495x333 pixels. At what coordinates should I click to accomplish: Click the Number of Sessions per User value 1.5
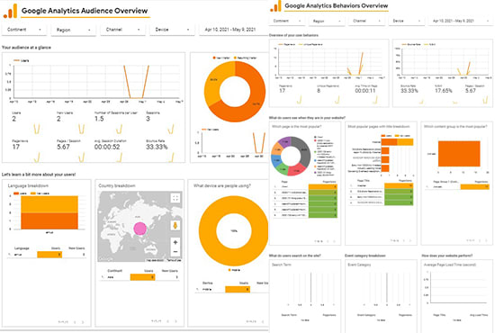tap(99, 119)
